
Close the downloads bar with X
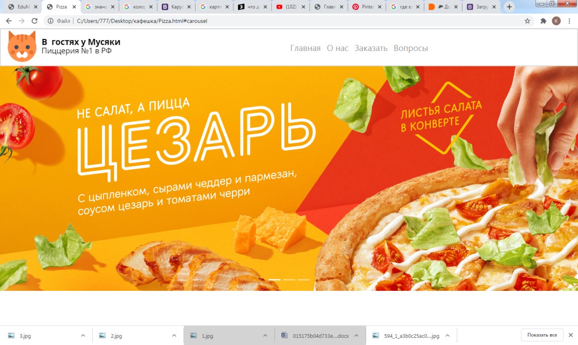(x=571, y=335)
